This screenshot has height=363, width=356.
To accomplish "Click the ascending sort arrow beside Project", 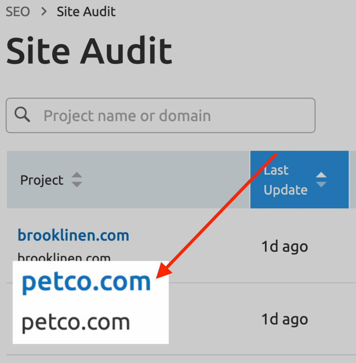I will (77, 175).
